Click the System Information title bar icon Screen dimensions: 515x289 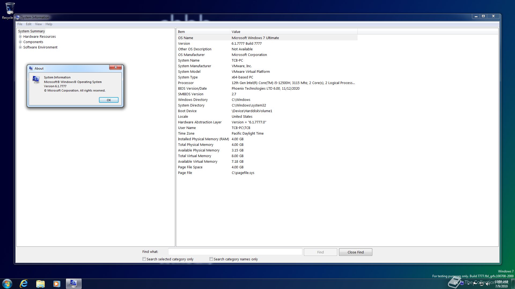click(x=18, y=17)
